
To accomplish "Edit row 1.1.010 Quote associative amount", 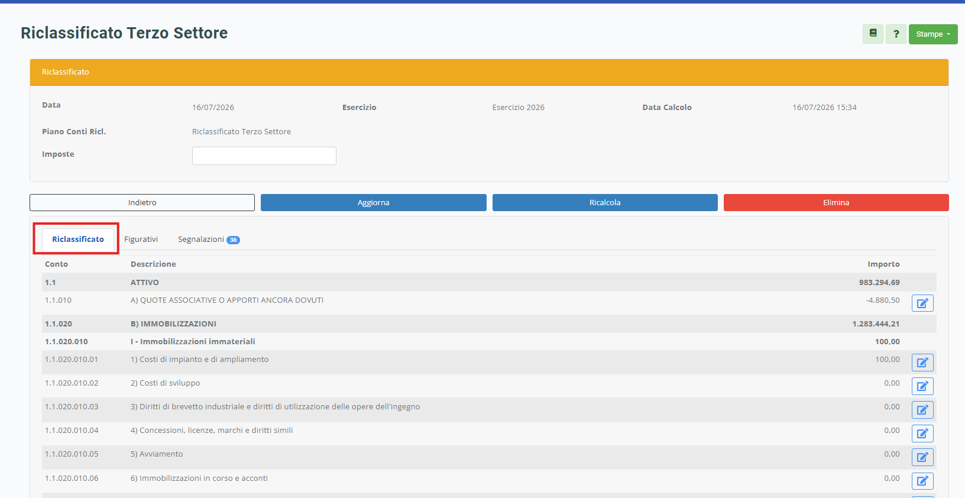I will [922, 303].
